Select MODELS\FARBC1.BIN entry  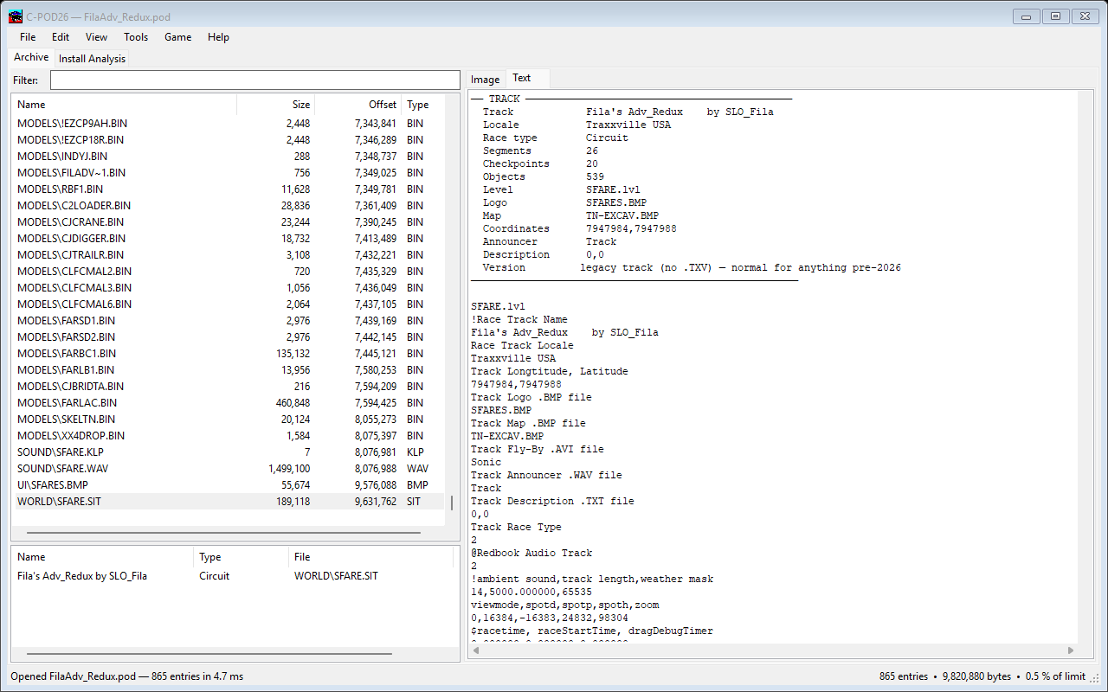coord(229,354)
